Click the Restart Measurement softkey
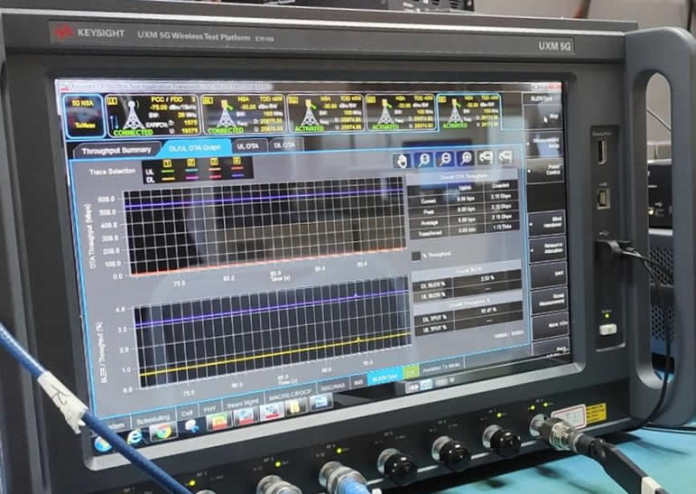 point(549,300)
